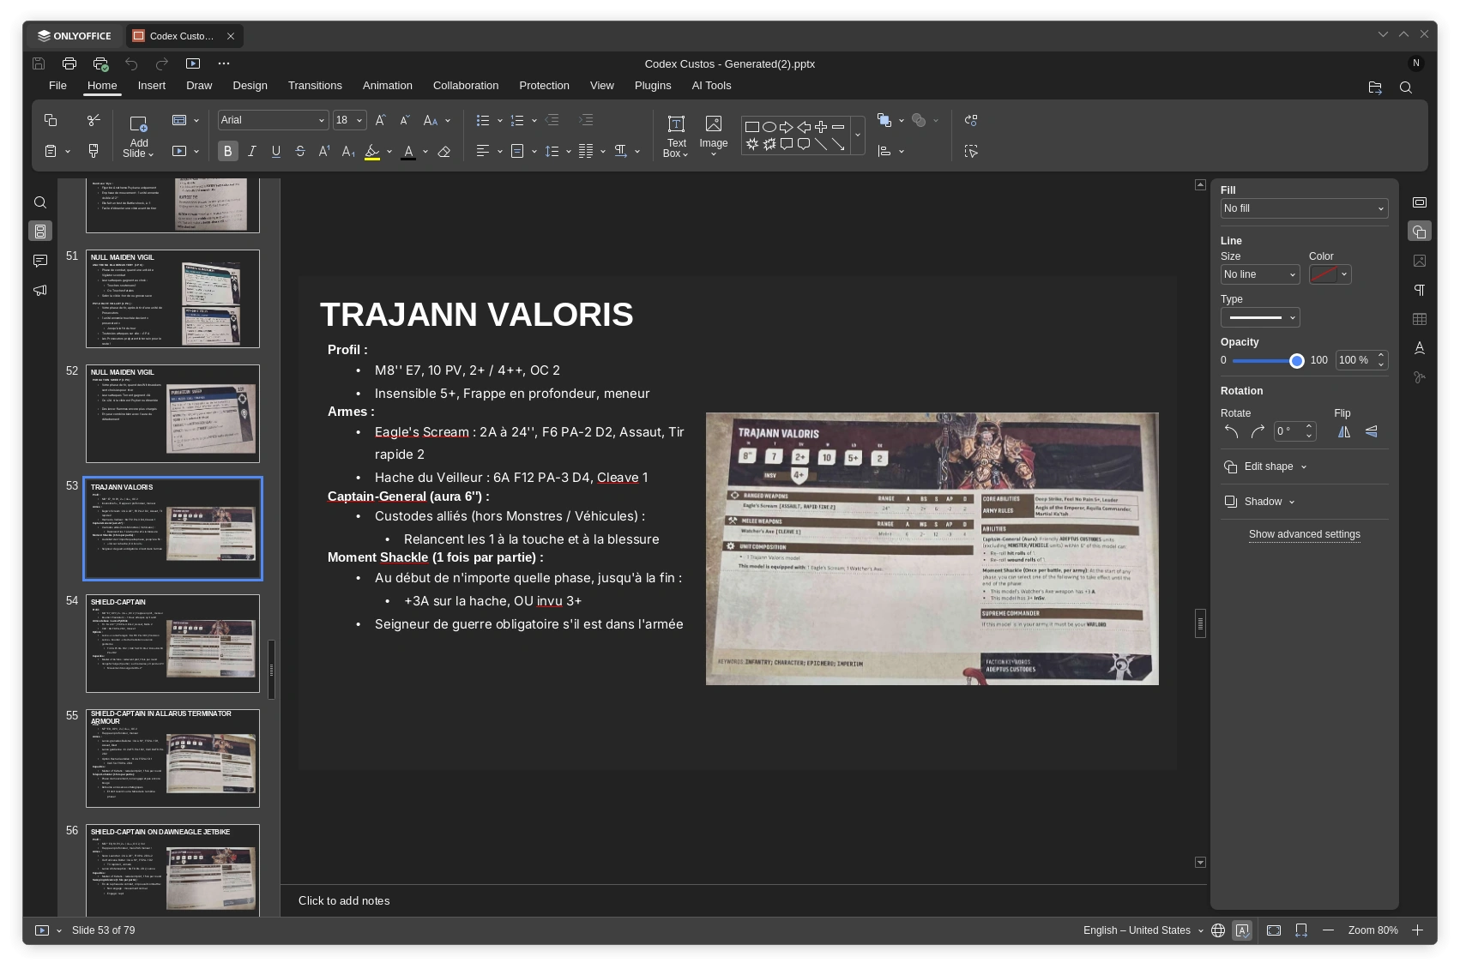Open the AI Tools tab
This screenshot has height=969, width=1460.
click(711, 86)
